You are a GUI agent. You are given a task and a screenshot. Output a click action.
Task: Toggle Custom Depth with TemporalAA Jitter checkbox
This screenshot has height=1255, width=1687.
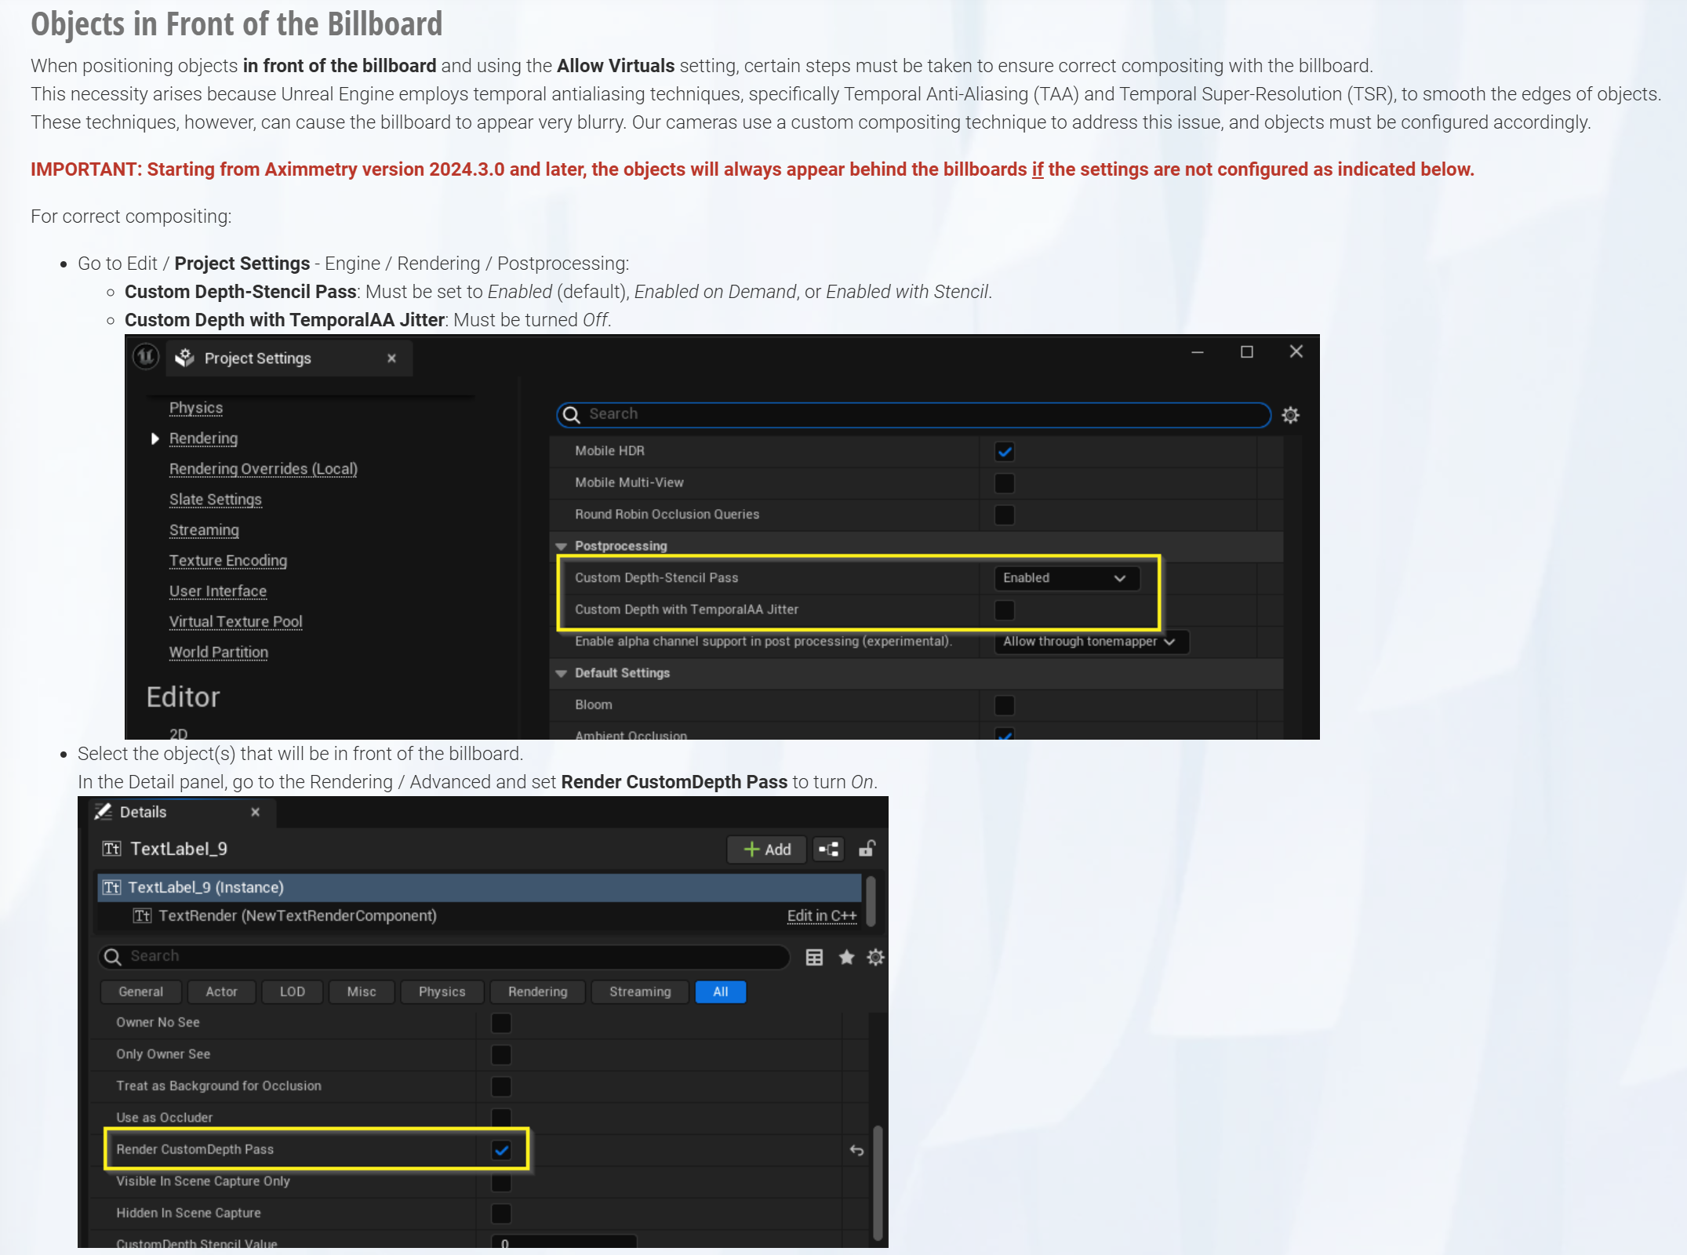(x=1005, y=610)
